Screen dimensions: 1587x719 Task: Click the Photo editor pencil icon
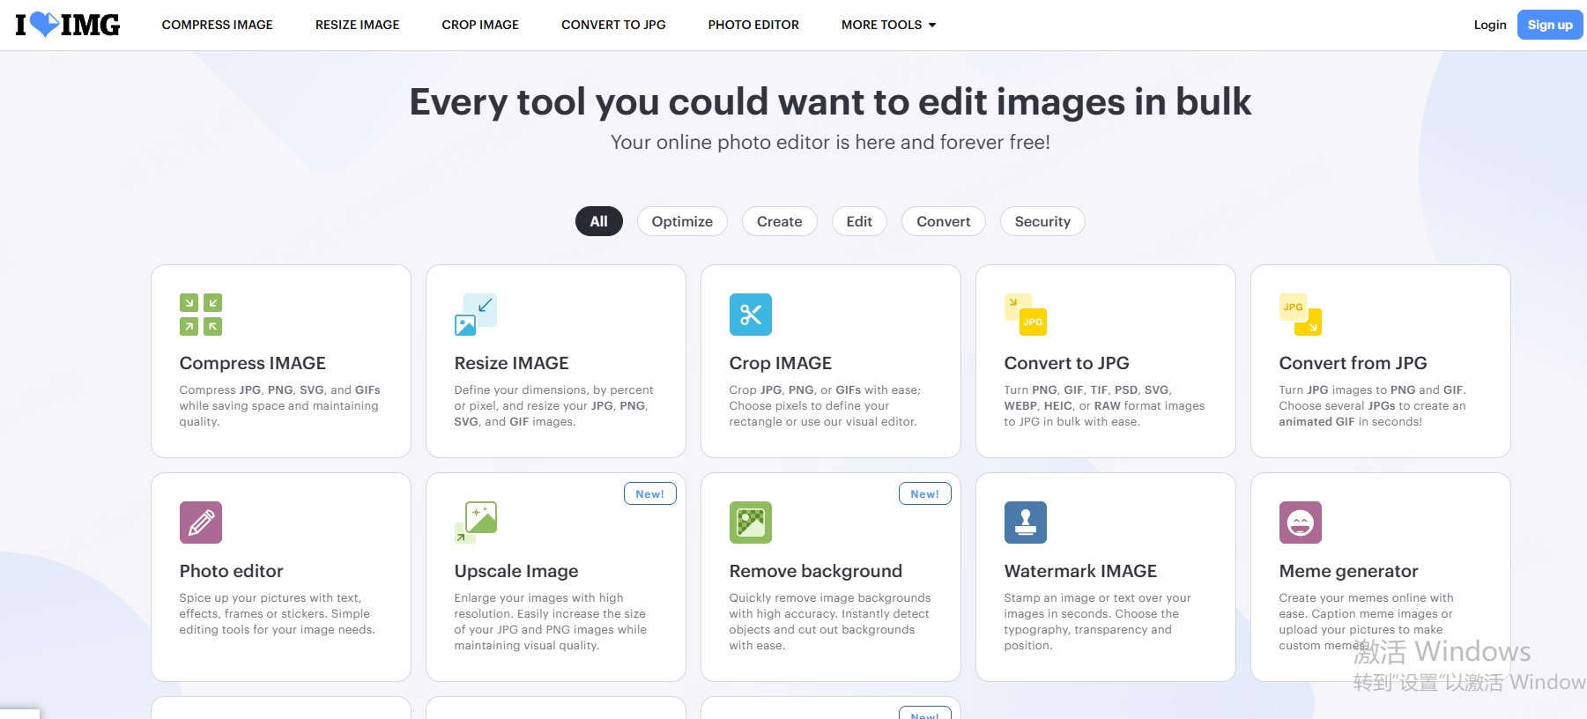click(201, 523)
